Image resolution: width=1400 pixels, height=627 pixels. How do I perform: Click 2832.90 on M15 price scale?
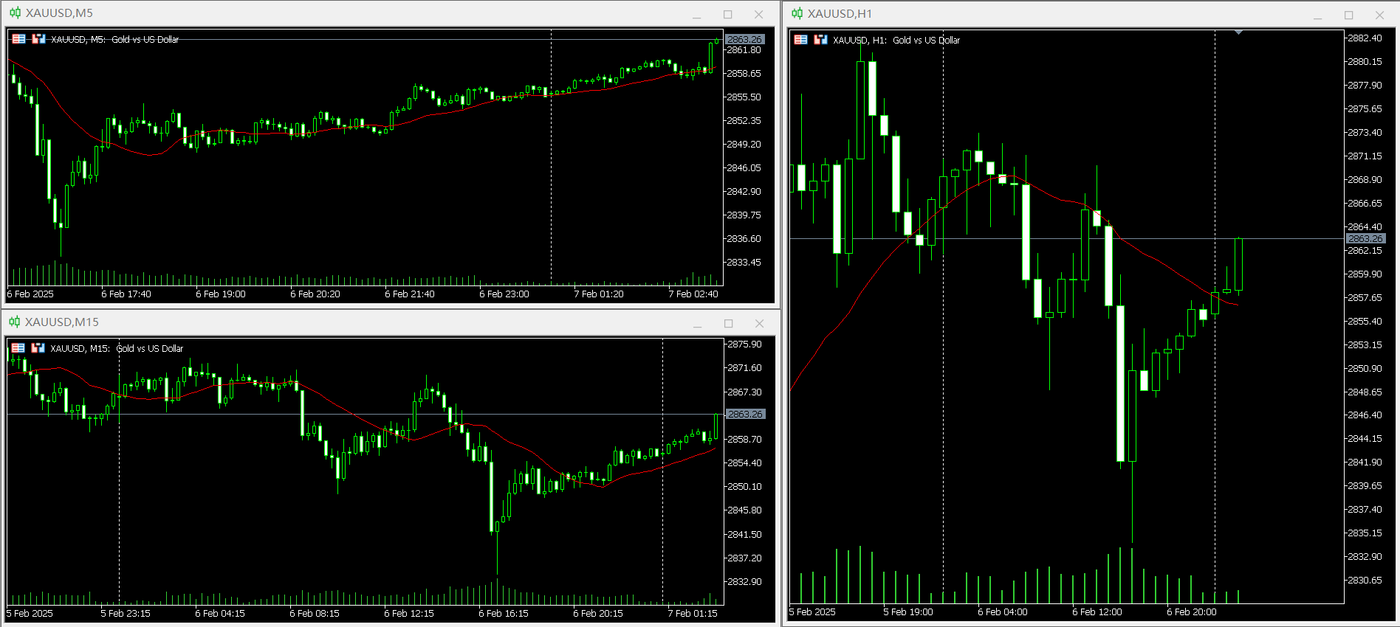tap(744, 582)
